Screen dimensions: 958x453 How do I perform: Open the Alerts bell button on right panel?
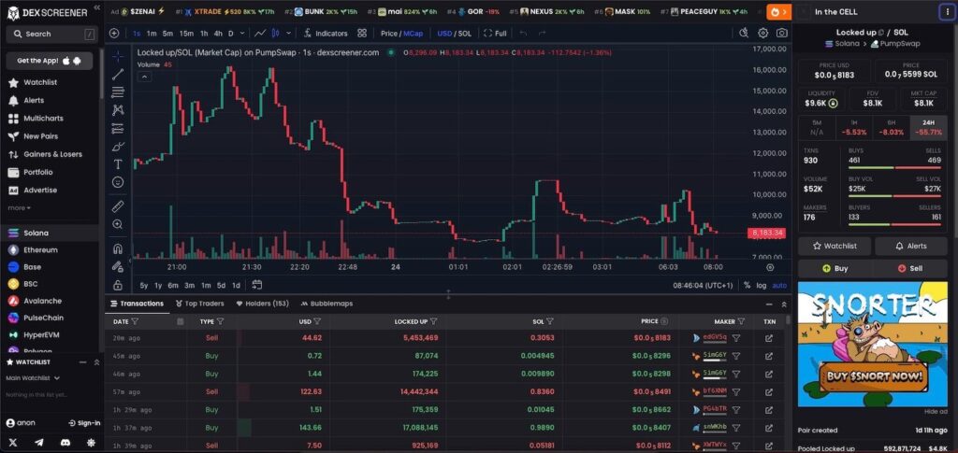click(912, 247)
